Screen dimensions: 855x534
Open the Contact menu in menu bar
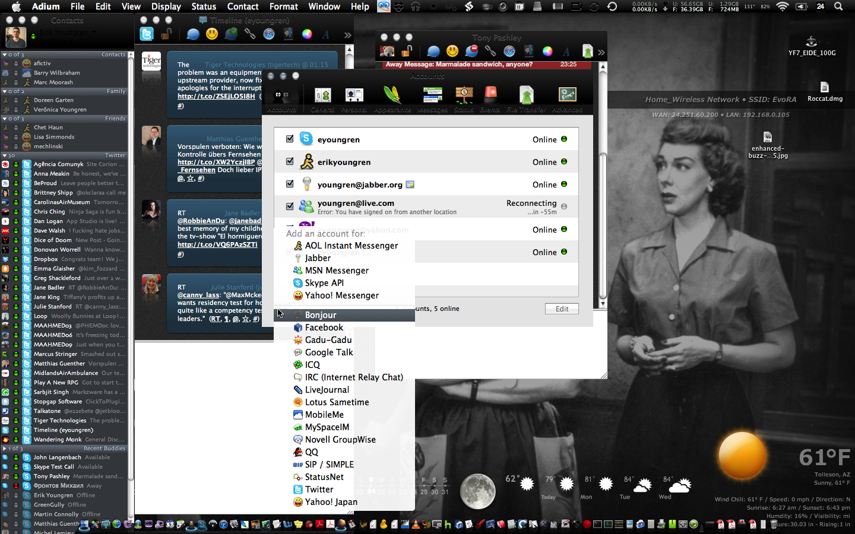[243, 7]
